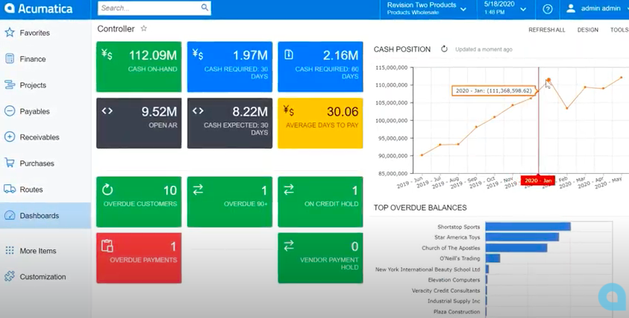Click the Projects icon in sidebar
The width and height of the screenshot is (629, 318).
[x=10, y=84]
